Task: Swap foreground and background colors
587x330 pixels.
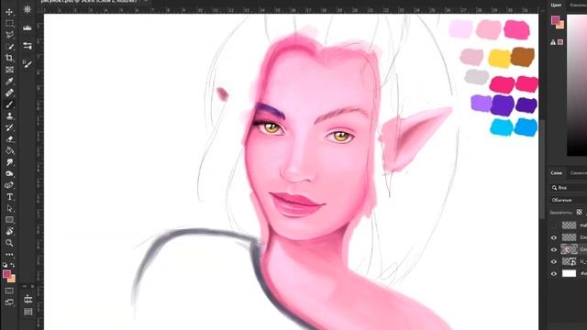Action: 12,265
